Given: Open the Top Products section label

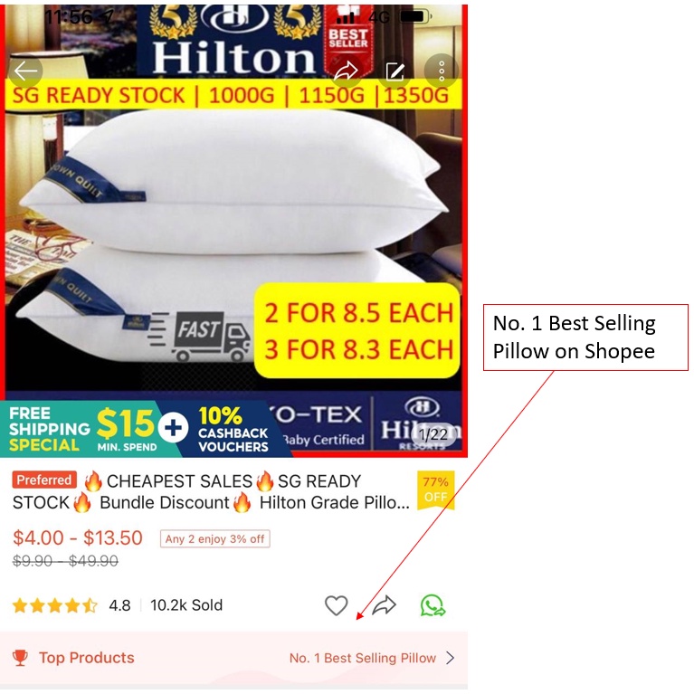Looking at the screenshot, I should pos(86,658).
